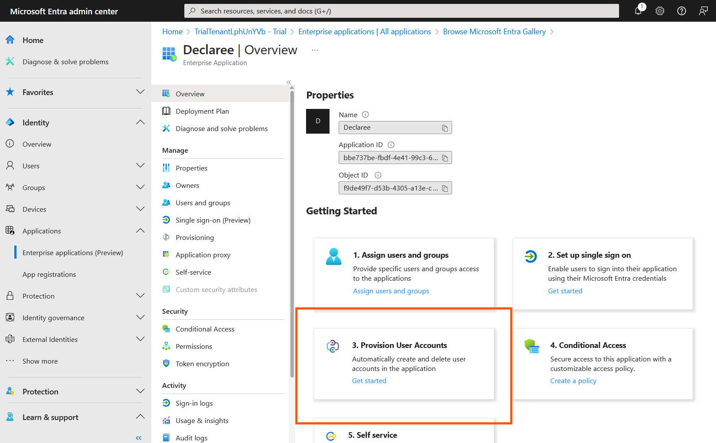The height and width of the screenshot is (443, 716).
Task: Open Conditional Access under Security
Action: point(205,329)
